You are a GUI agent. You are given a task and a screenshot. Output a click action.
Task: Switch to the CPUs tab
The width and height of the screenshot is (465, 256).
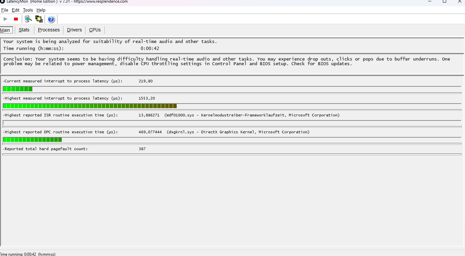click(x=95, y=30)
